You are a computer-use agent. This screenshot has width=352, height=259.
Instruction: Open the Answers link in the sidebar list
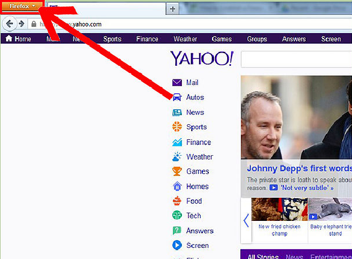pyautogui.click(x=199, y=231)
